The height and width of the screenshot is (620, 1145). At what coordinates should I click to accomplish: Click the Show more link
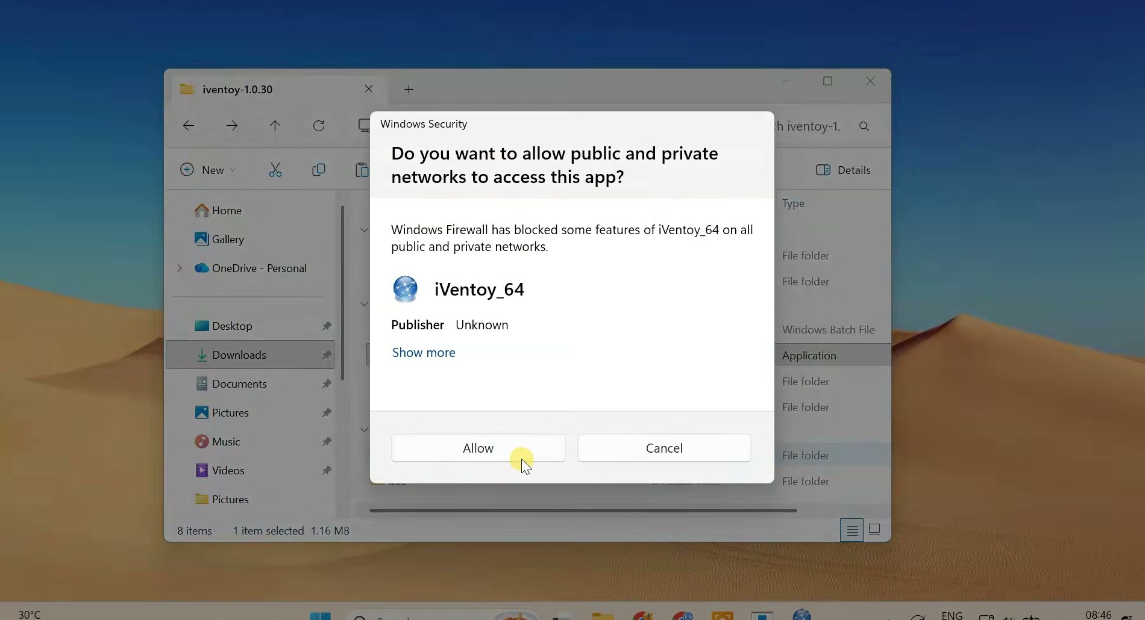[x=424, y=352]
